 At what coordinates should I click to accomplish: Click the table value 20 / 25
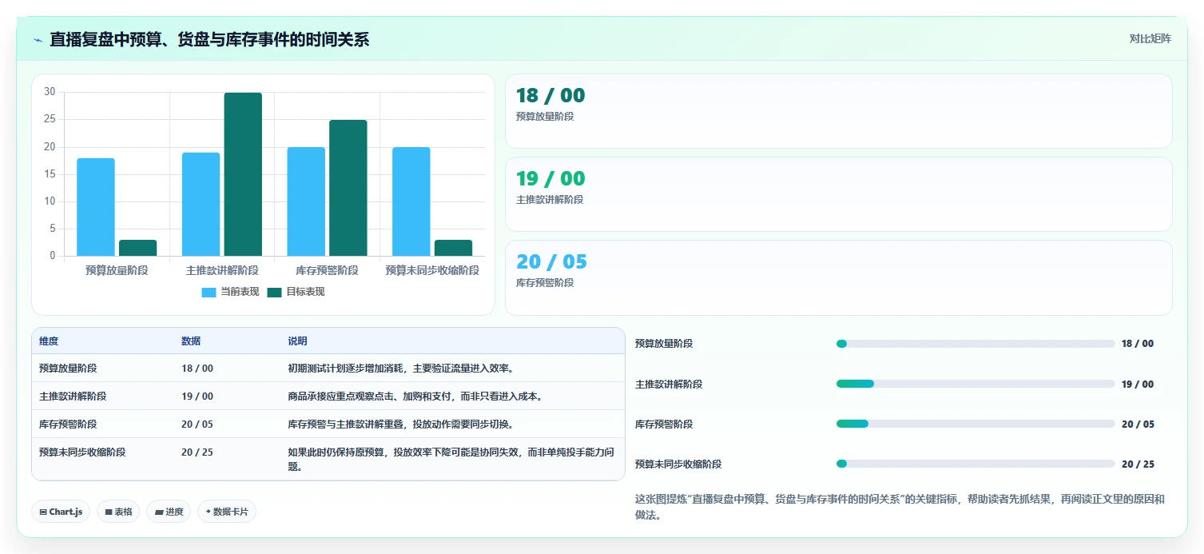(x=197, y=452)
